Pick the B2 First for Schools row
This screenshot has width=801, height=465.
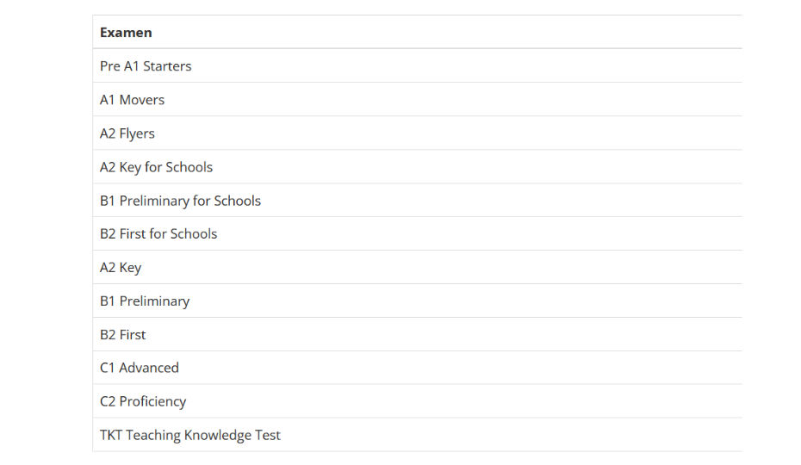(x=418, y=233)
